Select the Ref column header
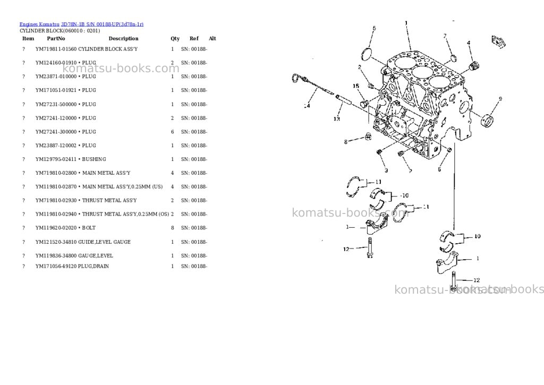544x385 pixels. coord(194,38)
